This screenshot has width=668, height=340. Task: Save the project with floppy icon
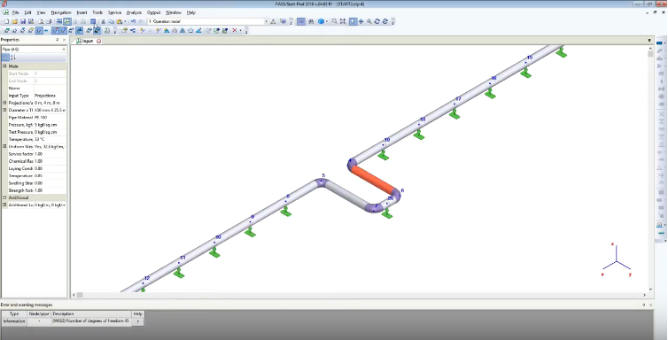[23, 21]
